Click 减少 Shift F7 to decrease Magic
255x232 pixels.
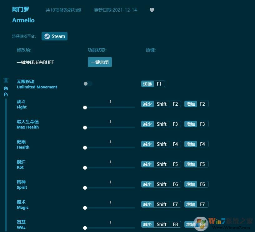coord(161,204)
